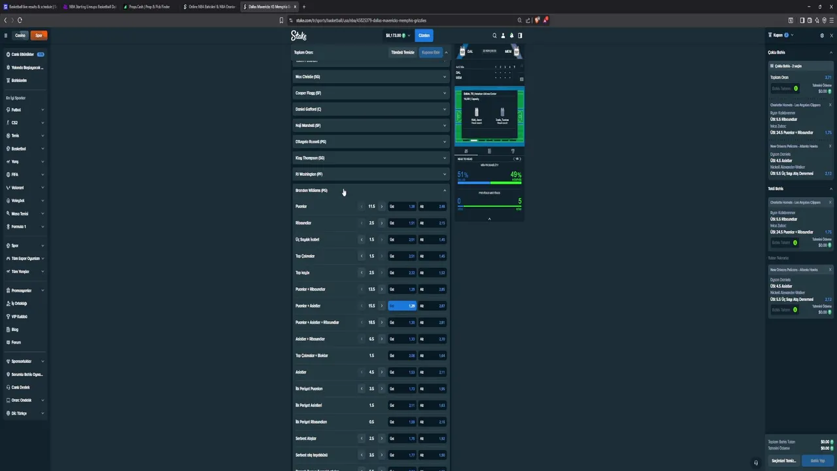Select Üst odds for Serbest Atışlar

[402, 438]
